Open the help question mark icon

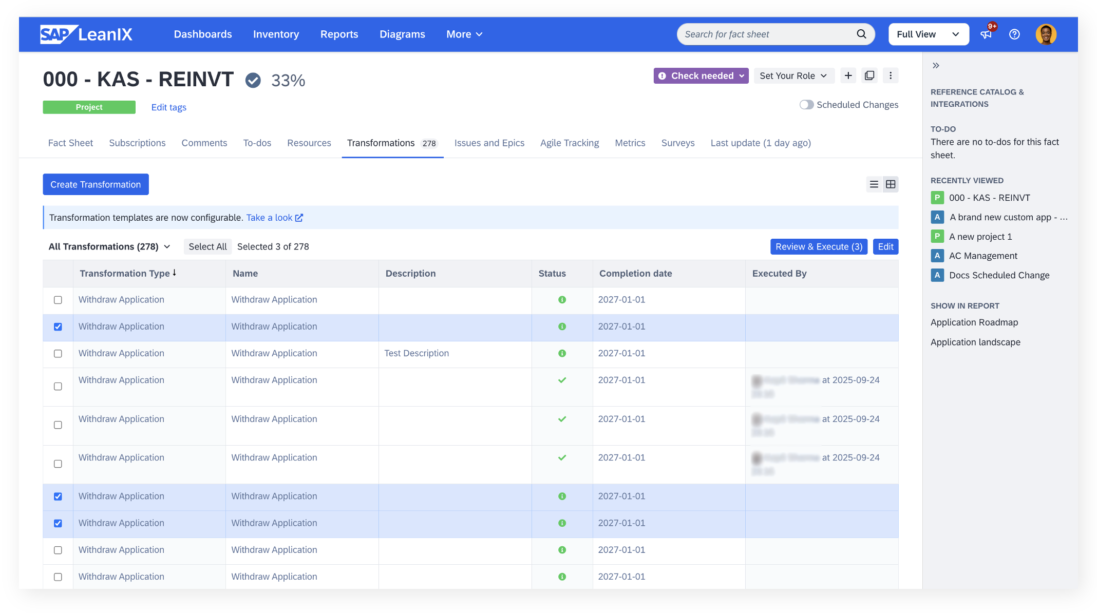[1014, 34]
